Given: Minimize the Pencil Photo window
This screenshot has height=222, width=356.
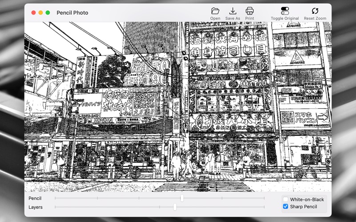Looking at the screenshot, I should (x=40, y=13).
